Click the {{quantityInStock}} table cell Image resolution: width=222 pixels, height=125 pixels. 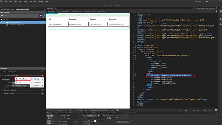(119, 24)
